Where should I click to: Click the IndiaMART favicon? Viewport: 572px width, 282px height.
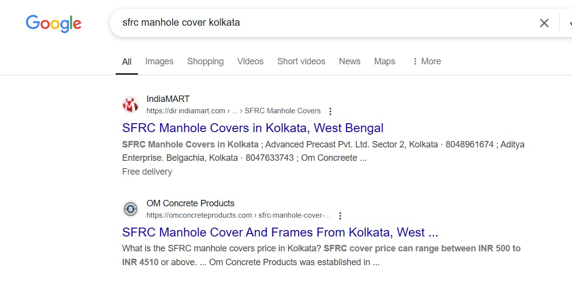click(131, 105)
